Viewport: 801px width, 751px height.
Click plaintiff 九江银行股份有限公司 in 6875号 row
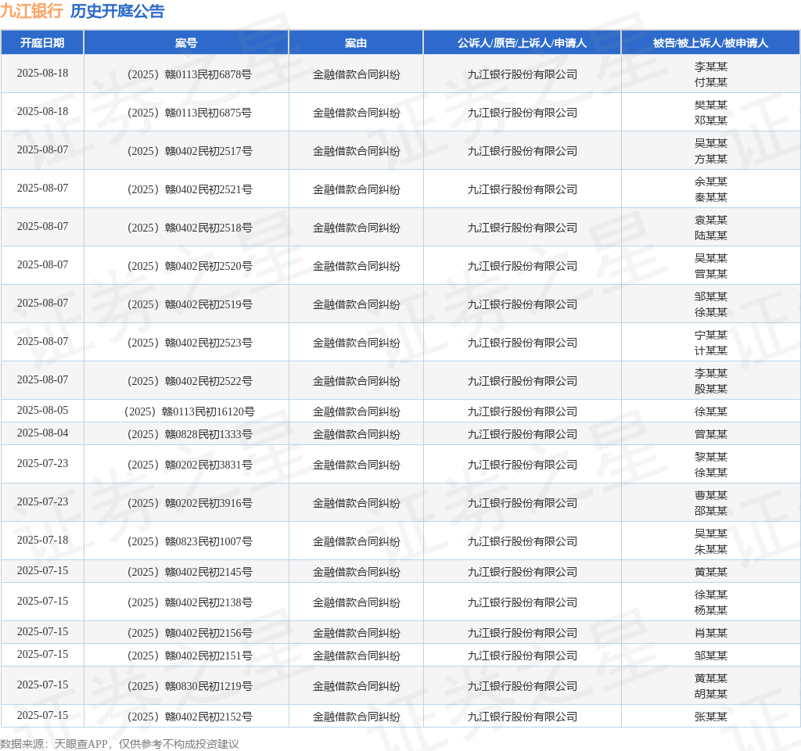(x=522, y=113)
